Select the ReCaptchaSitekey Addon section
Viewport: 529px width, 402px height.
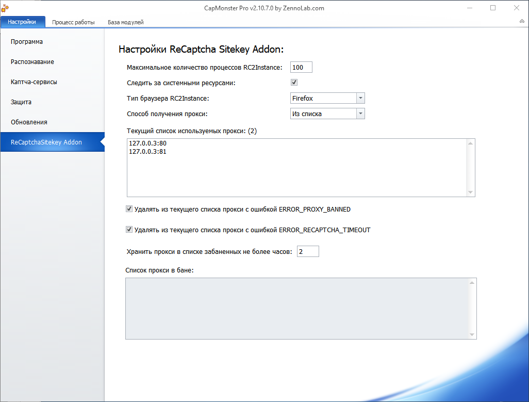(x=53, y=142)
